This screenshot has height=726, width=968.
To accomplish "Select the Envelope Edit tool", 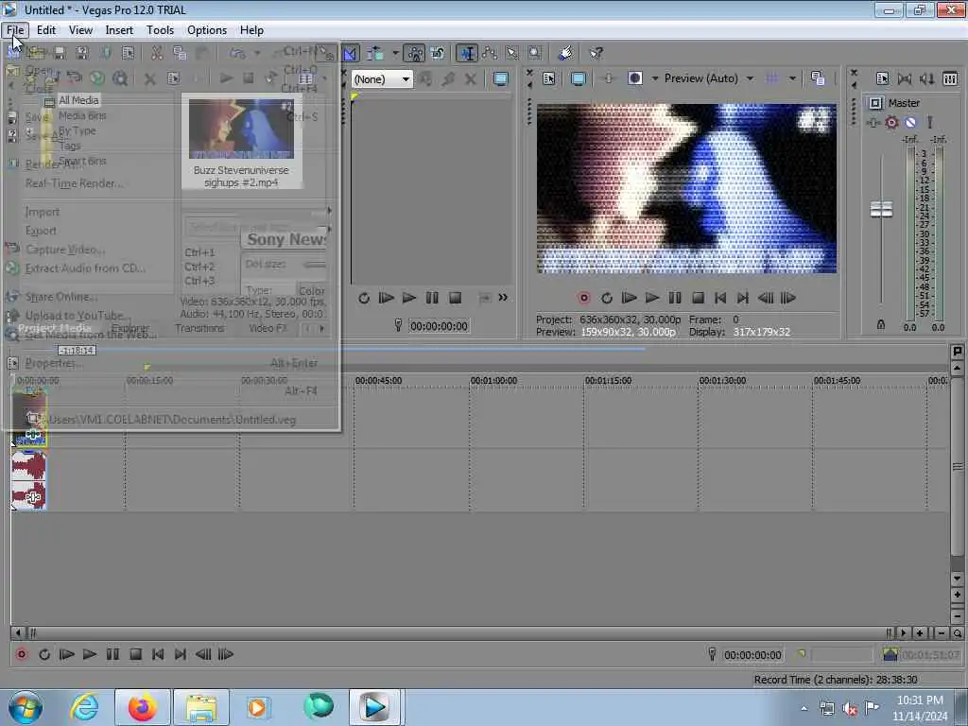I will [491, 53].
